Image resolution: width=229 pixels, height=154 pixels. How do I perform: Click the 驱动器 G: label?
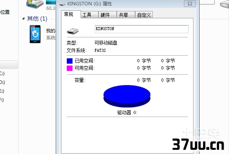point(127,112)
